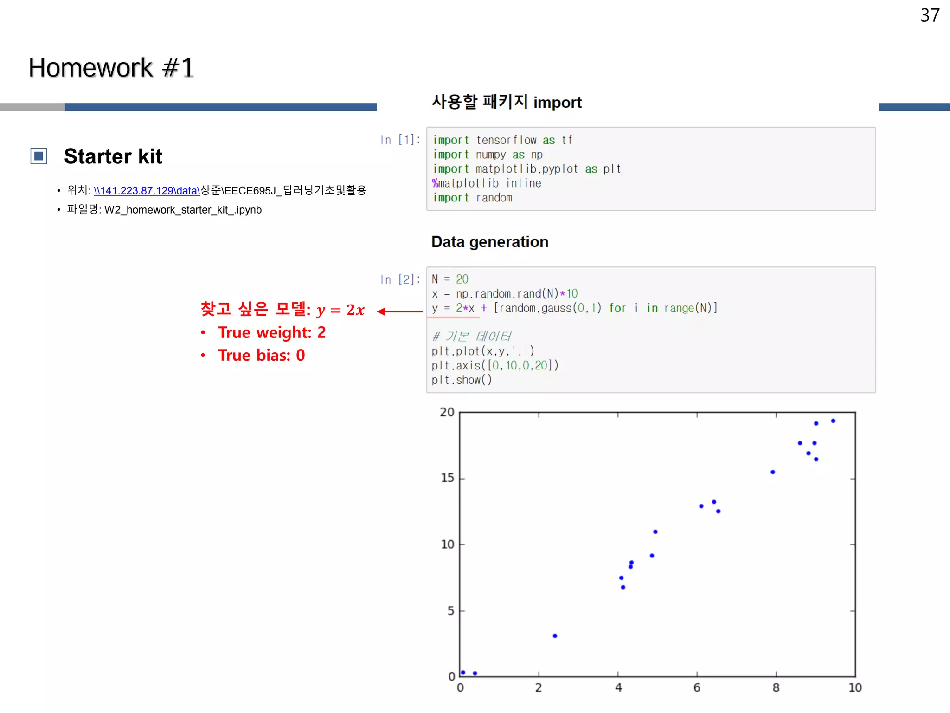Click the y-axis label 20 on the plot
The width and height of the screenshot is (950, 713).
447,412
